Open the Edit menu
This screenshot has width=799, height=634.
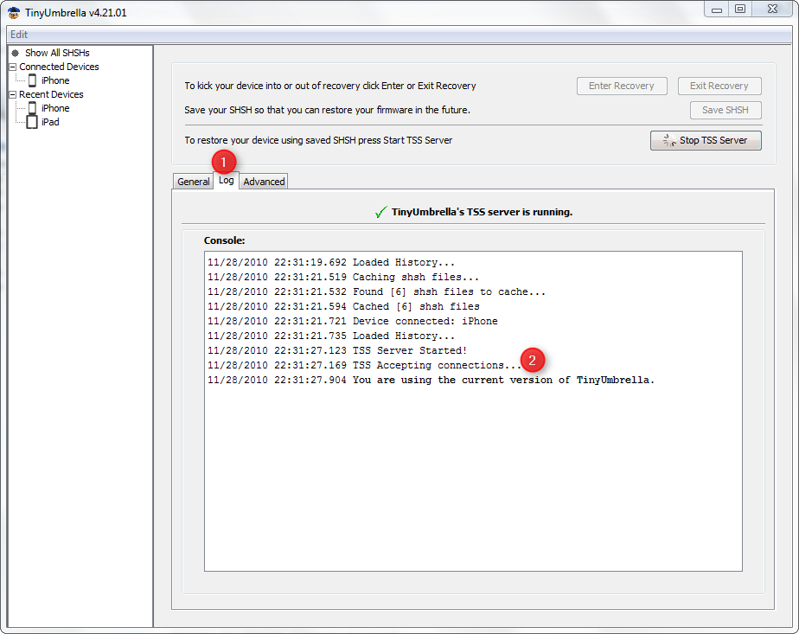(x=19, y=35)
